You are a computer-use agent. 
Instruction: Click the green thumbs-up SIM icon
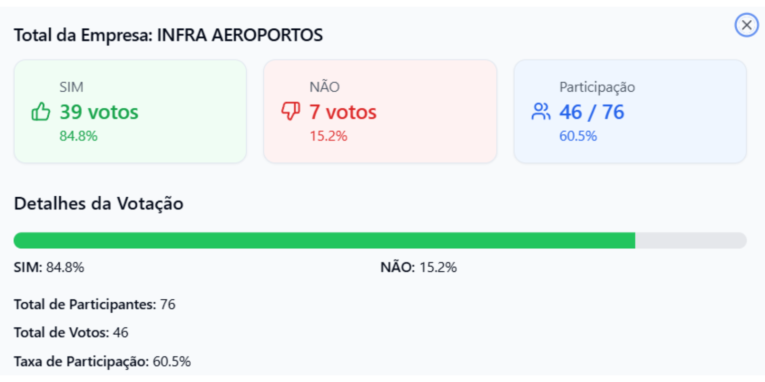click(41, 112)
